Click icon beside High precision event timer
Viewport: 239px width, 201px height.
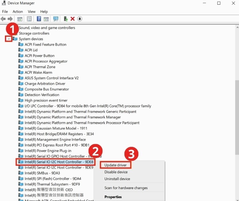(21, 100)
